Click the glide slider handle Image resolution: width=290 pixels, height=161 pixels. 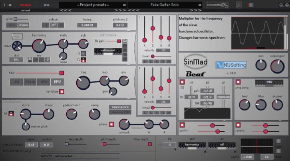[16, 19]
